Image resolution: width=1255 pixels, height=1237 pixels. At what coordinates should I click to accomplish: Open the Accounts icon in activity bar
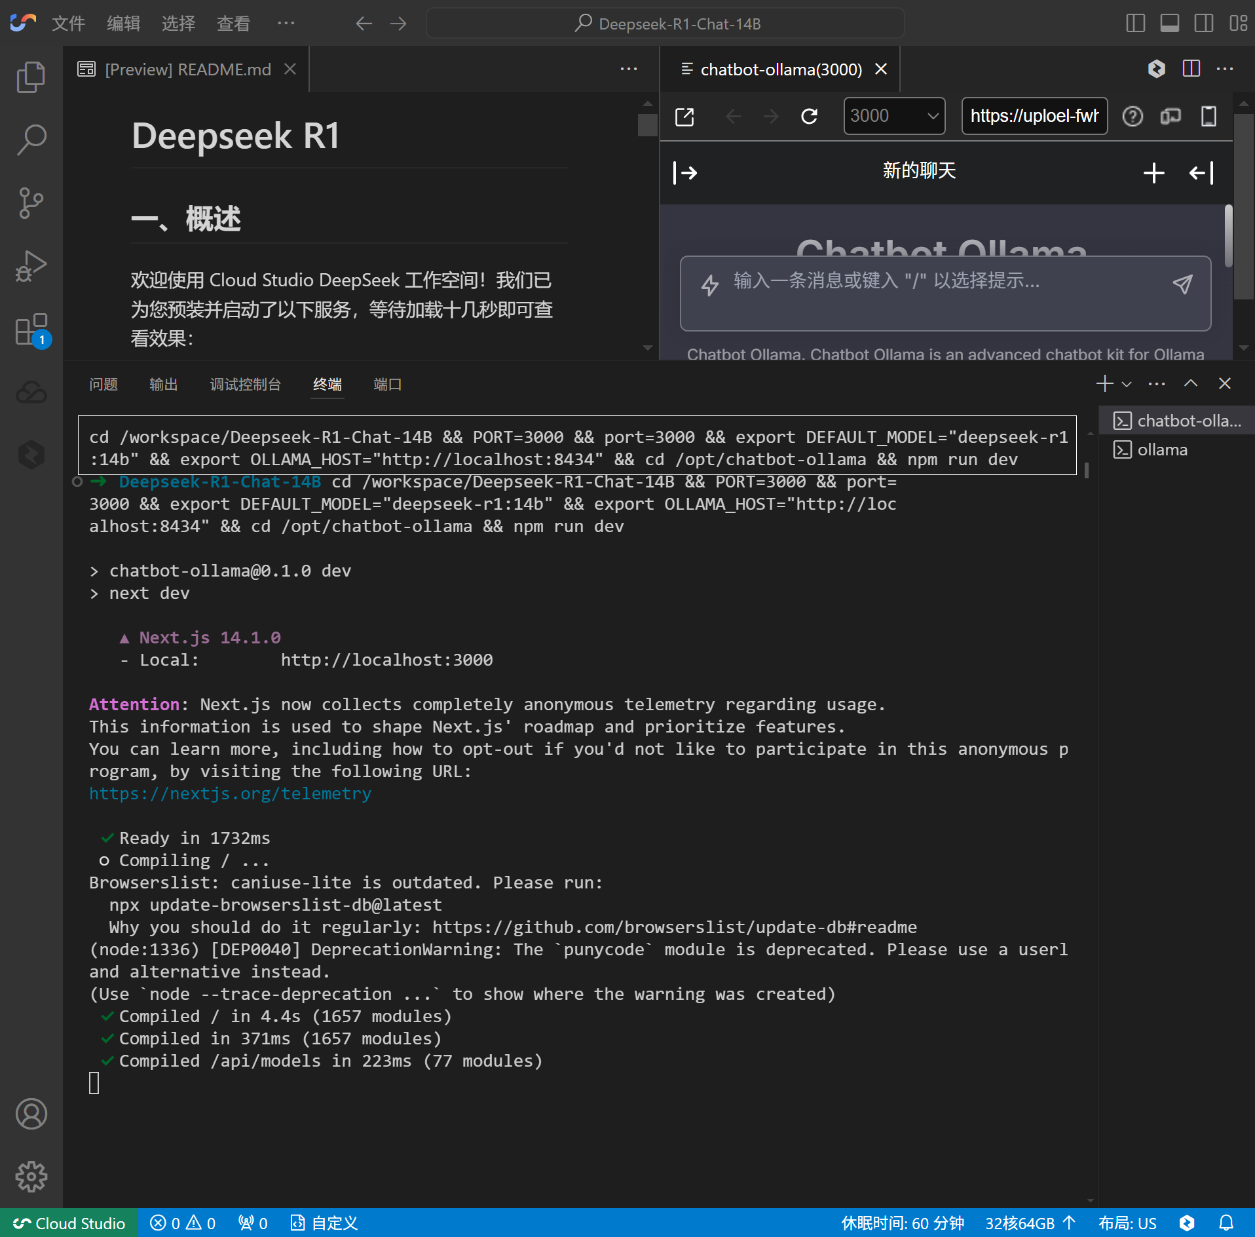(x=31, y=1114)
